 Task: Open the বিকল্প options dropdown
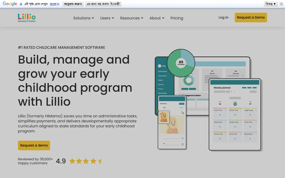(271, 4)
